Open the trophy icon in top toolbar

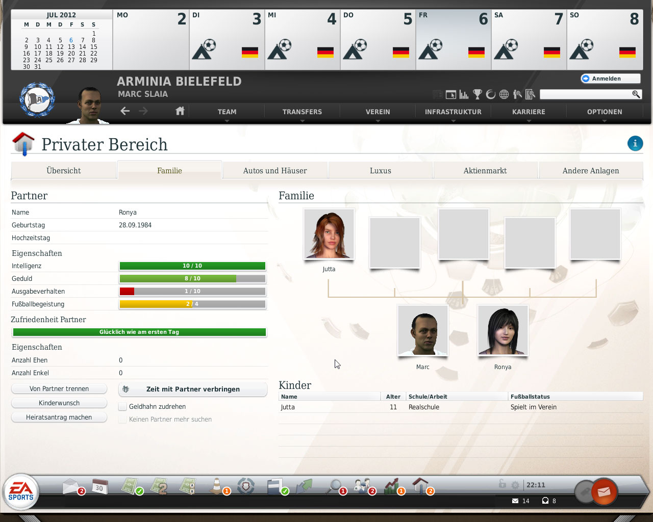pyautogui.click(x=478, y=94)
